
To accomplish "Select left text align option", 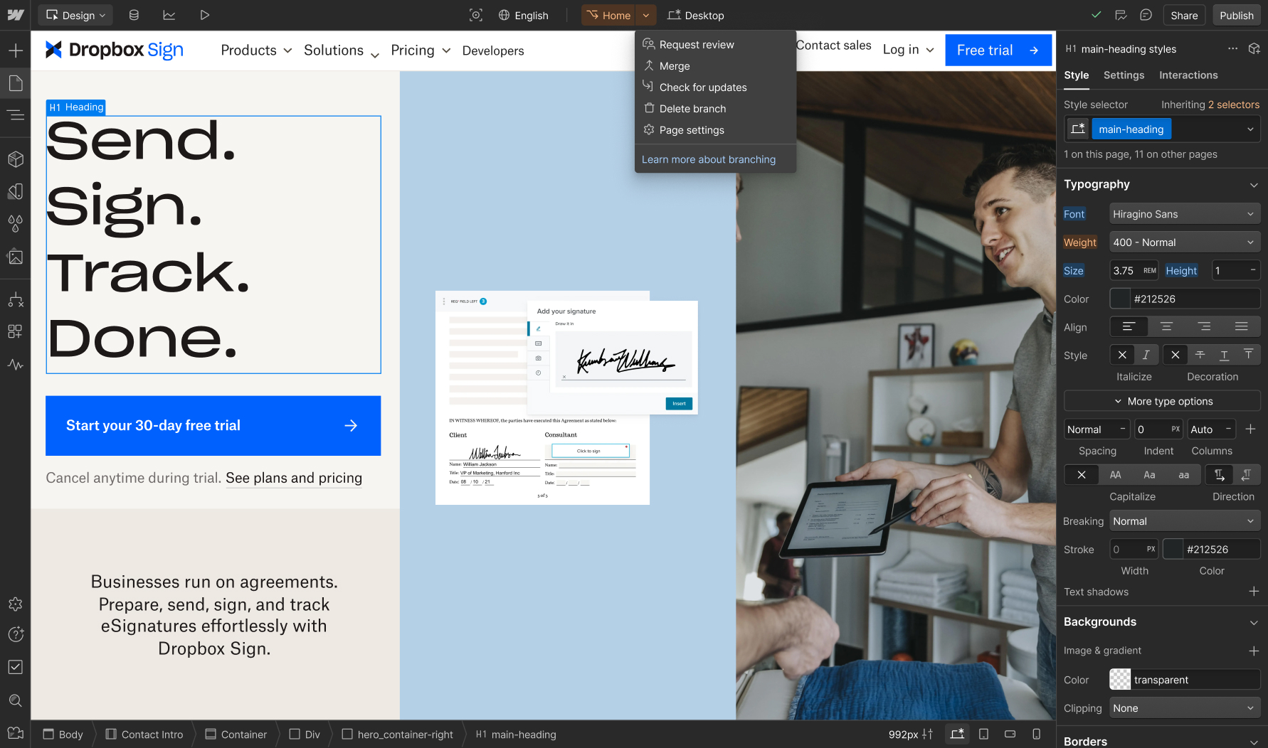I will [x=1129, y=327].
